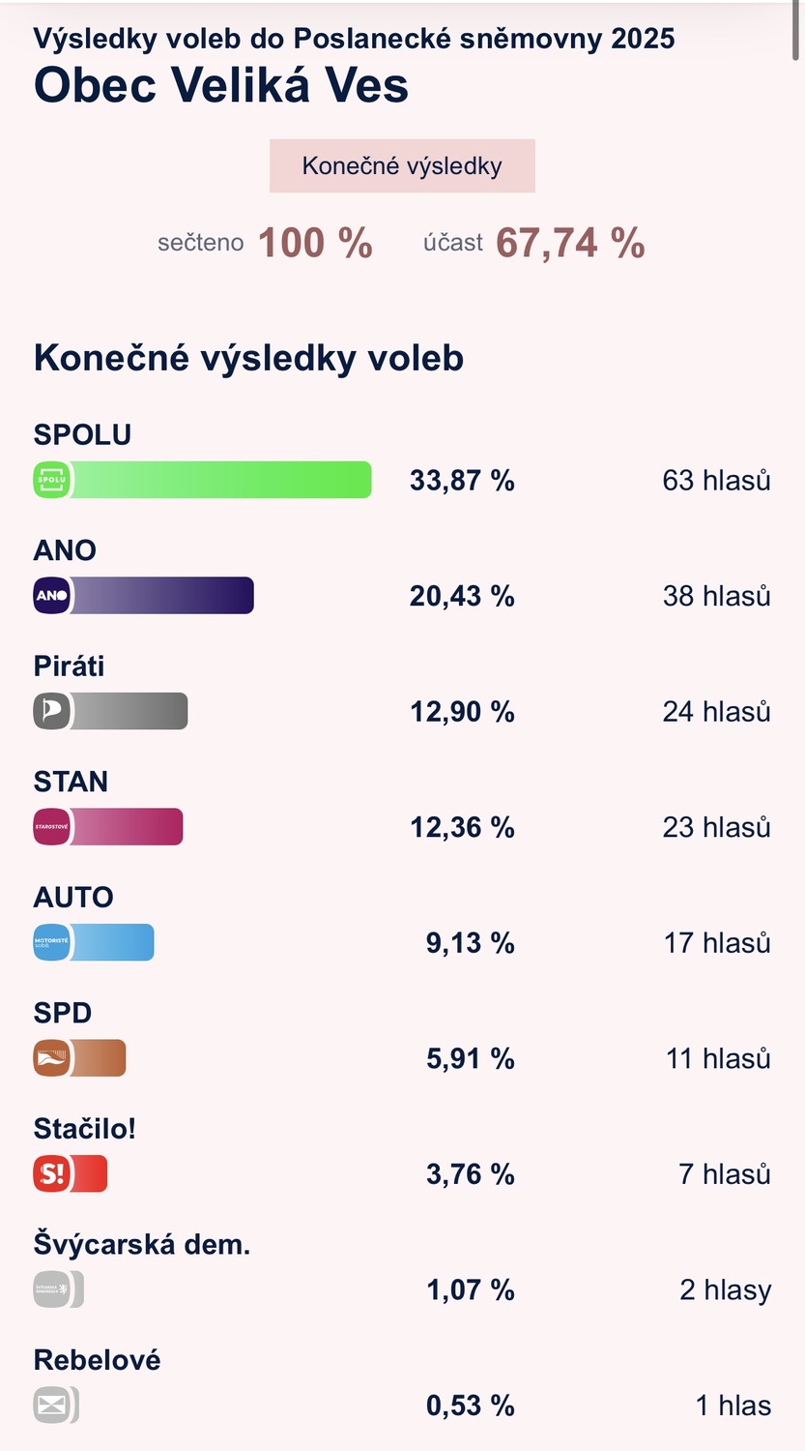Image resolution: width=805 pixels, height=1451 pixels.
Task: Click the Rebelové envelope icon
Action: (x=51, y=1405)
